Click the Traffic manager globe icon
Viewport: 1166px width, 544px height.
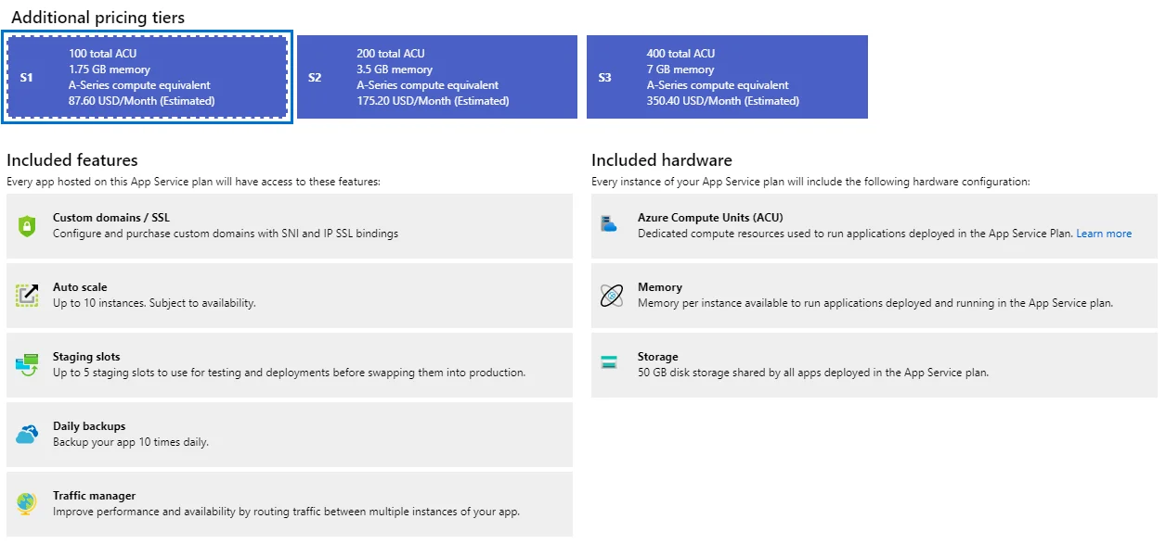[27, 503]
